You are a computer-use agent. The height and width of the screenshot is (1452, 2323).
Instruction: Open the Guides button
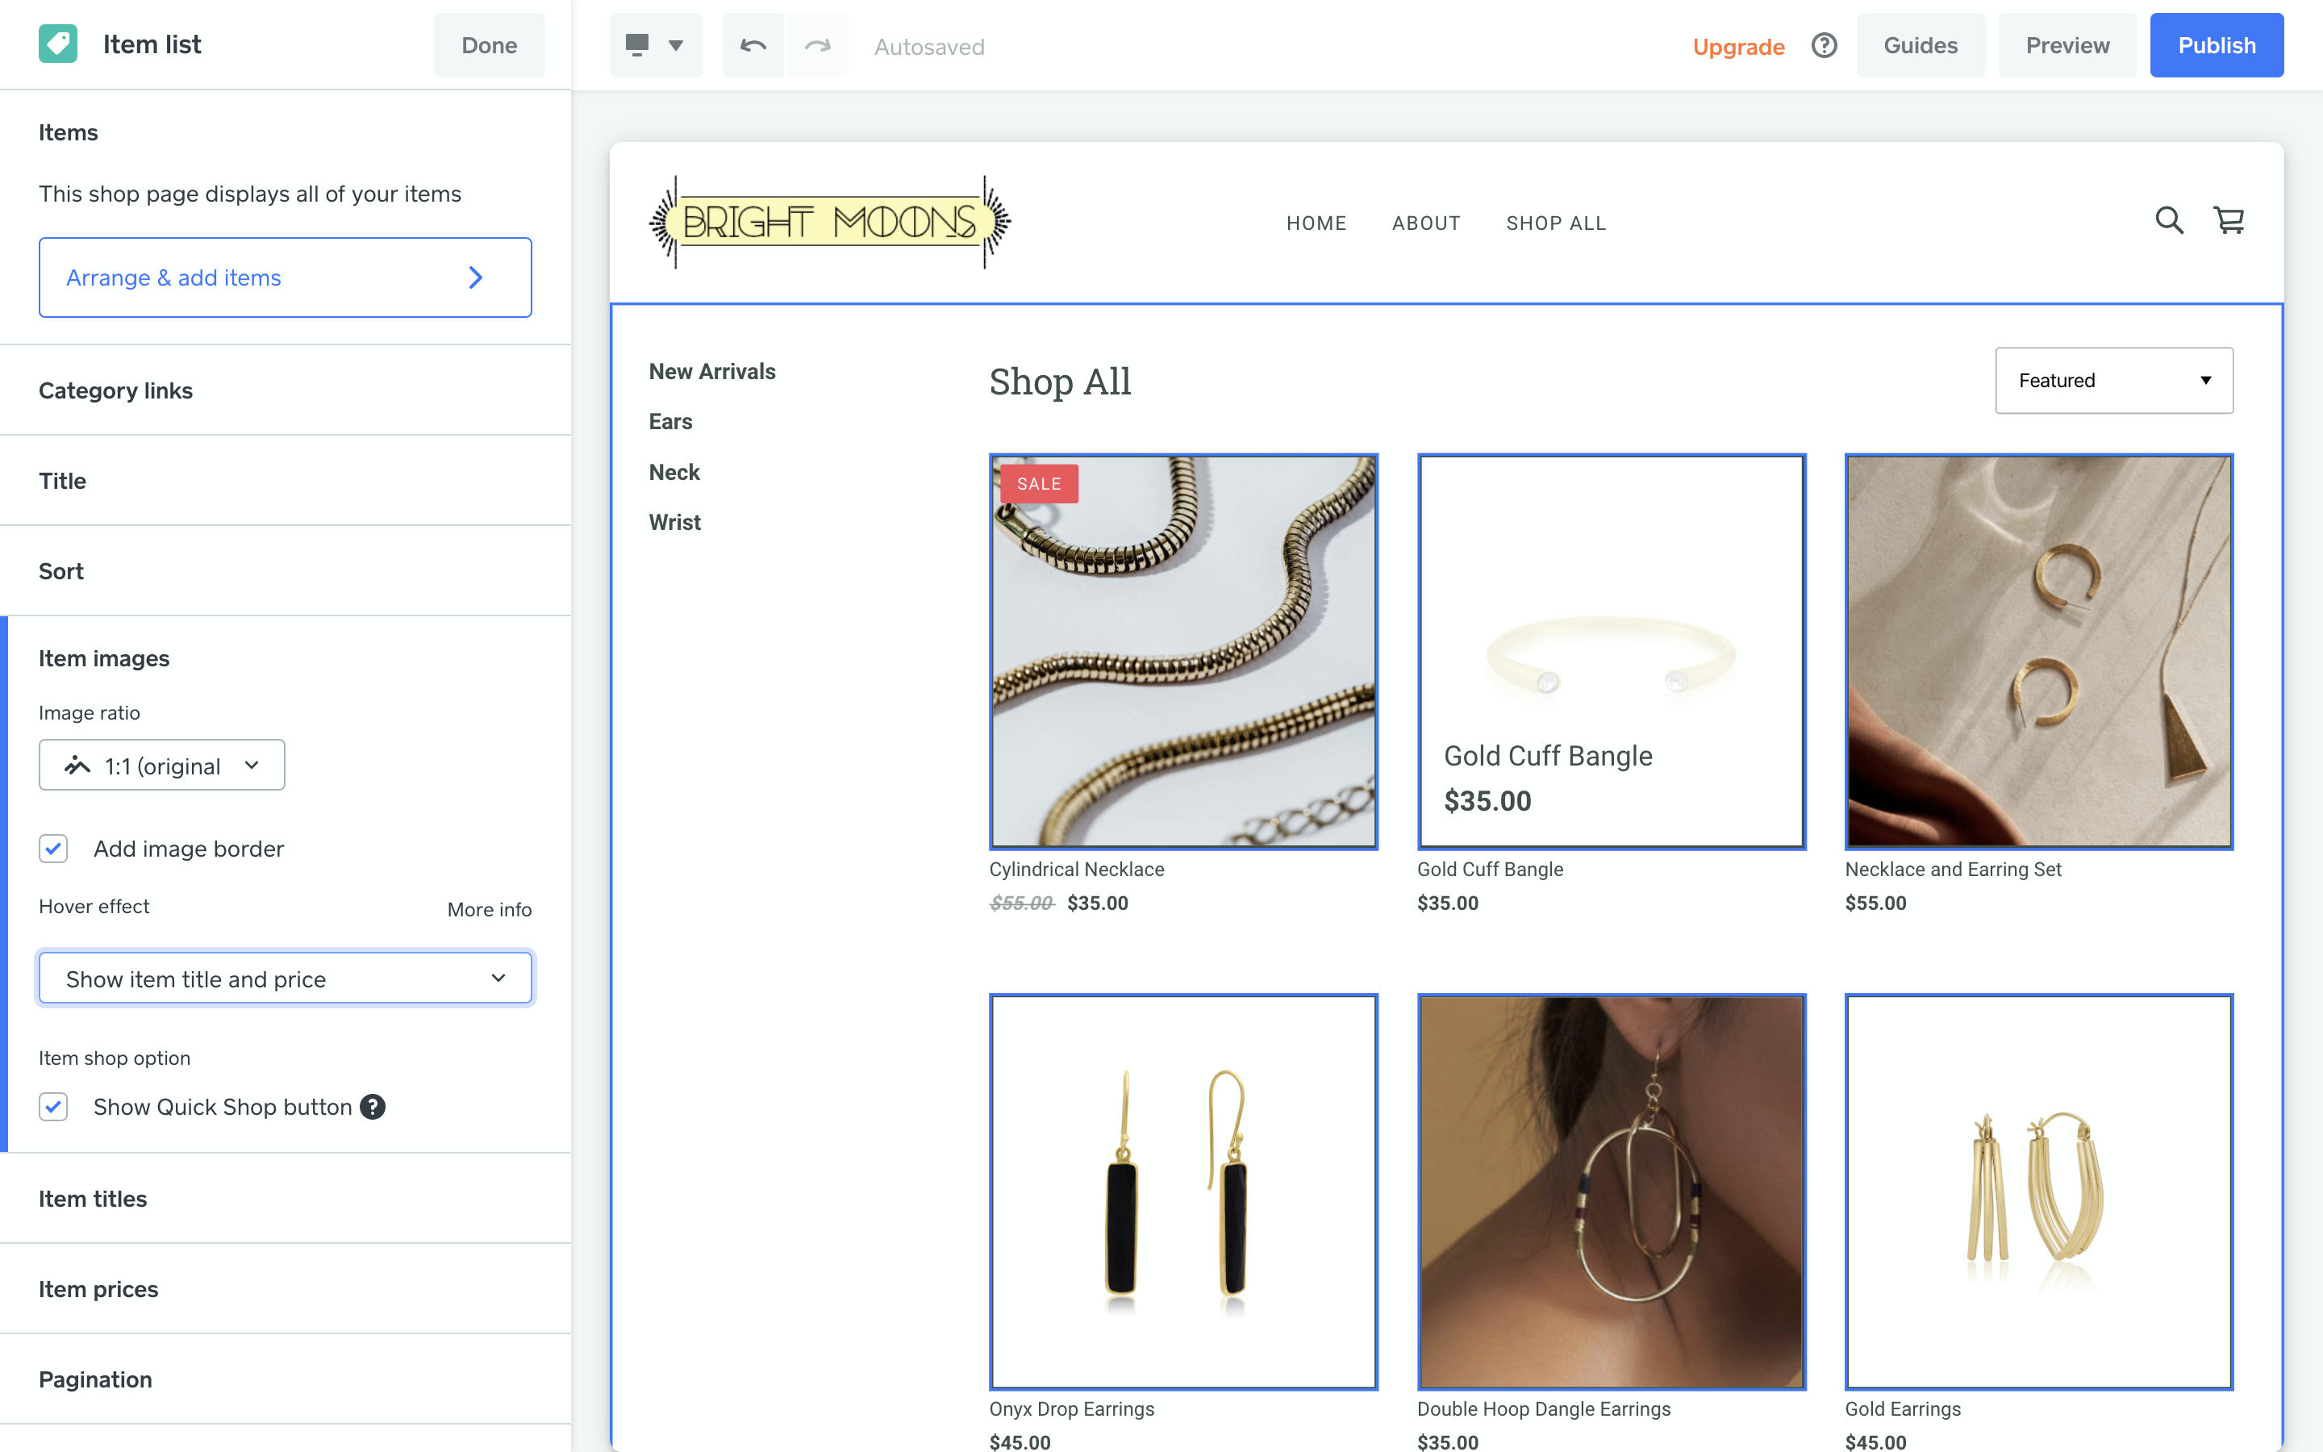coord(1920,45)
